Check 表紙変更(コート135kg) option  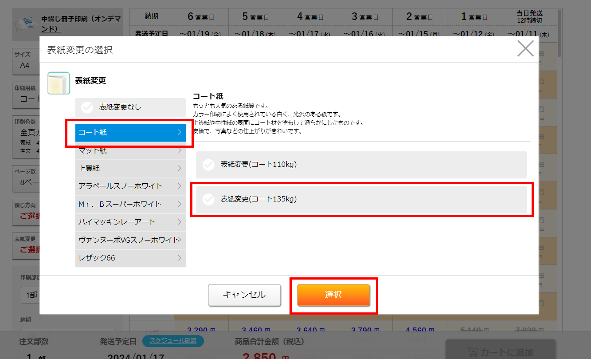tap(208, 199)
